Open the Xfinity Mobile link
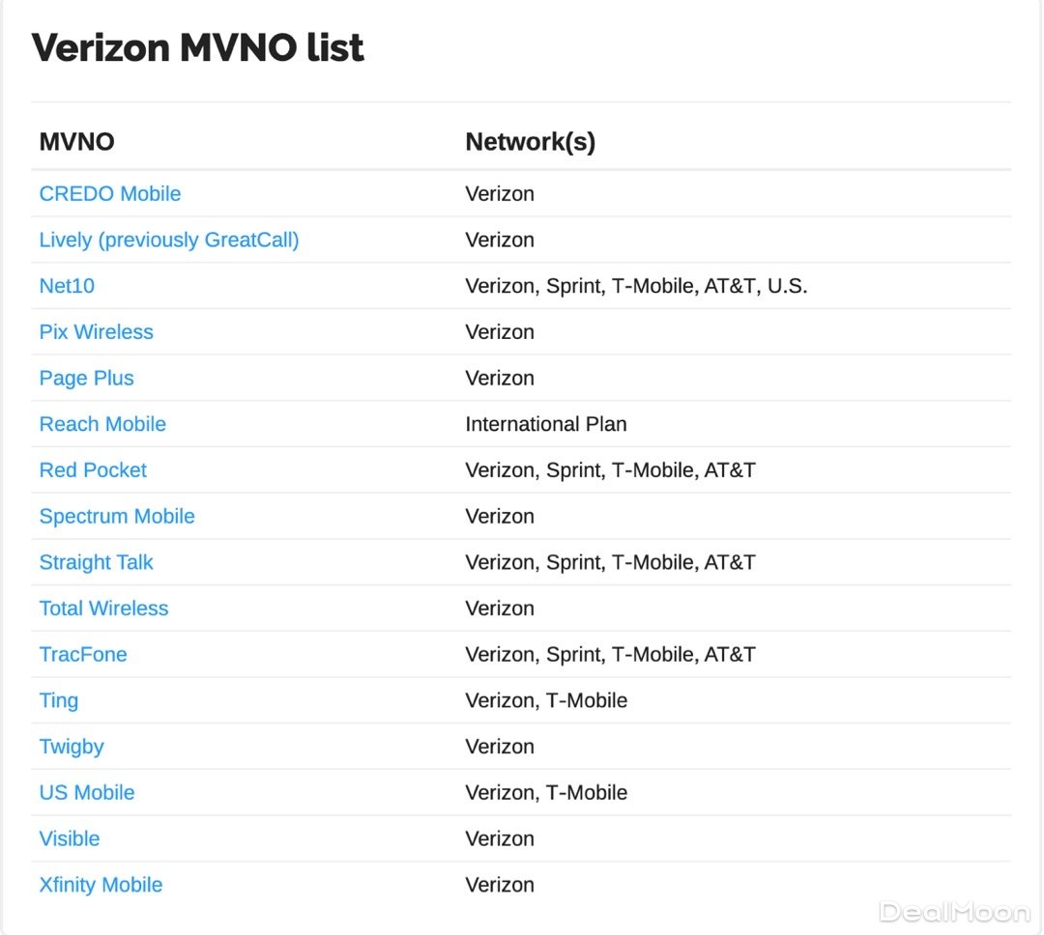The width and height of the screenshot is (1044, 935). (x=101, y=885)
